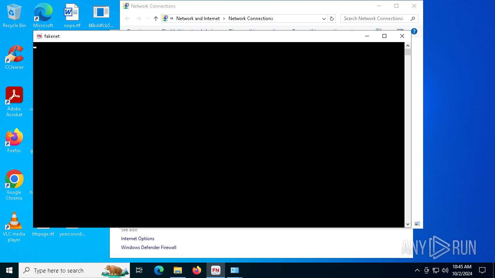Click the tray safely-remove device icon

[x=427, y=270]
